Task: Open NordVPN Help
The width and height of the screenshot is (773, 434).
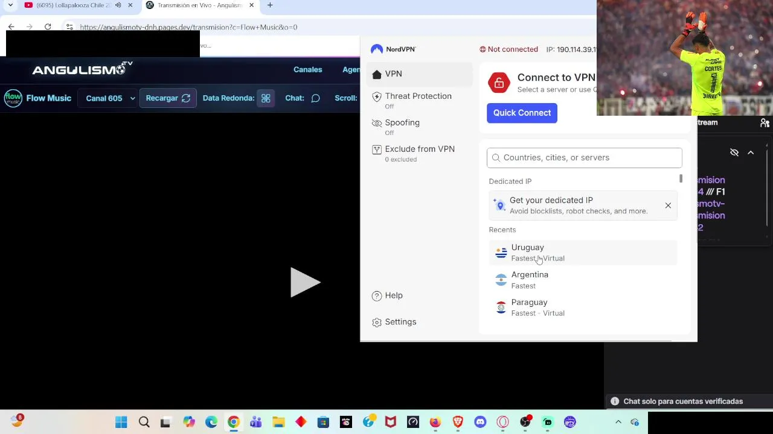Action: 388,295
